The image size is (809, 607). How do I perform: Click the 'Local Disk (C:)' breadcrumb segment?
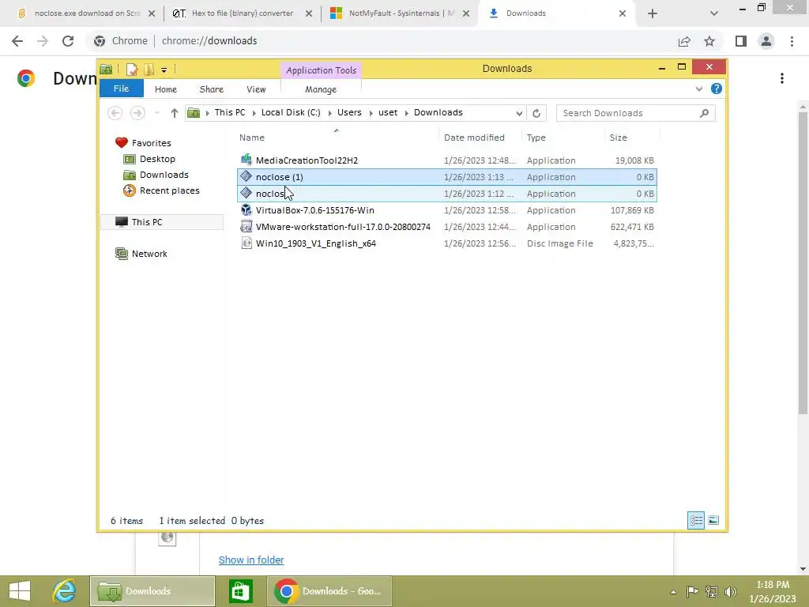(x=291, y=112)
